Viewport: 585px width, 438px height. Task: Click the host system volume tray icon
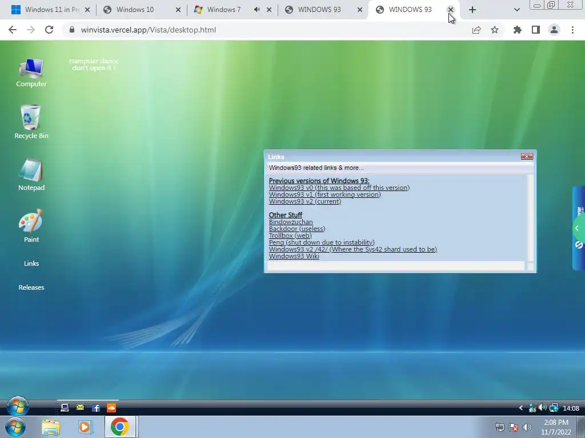tap(527, 427)
